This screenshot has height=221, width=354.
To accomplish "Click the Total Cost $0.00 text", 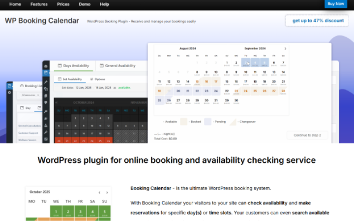I will pos(166,139).
